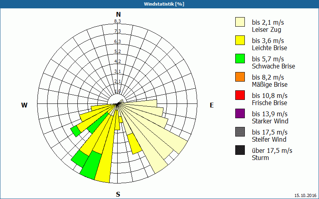This screenshot has height=199, width=319.
Task: Click the '4,2' radial axis label
Action: (x=117, y=61)
